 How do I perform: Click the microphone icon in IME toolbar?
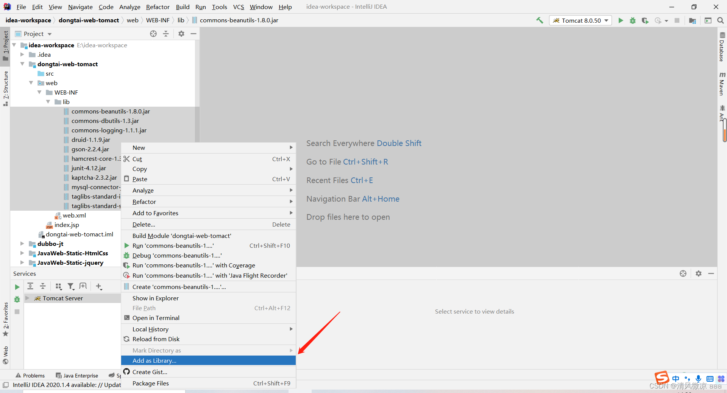coord(699,379)
